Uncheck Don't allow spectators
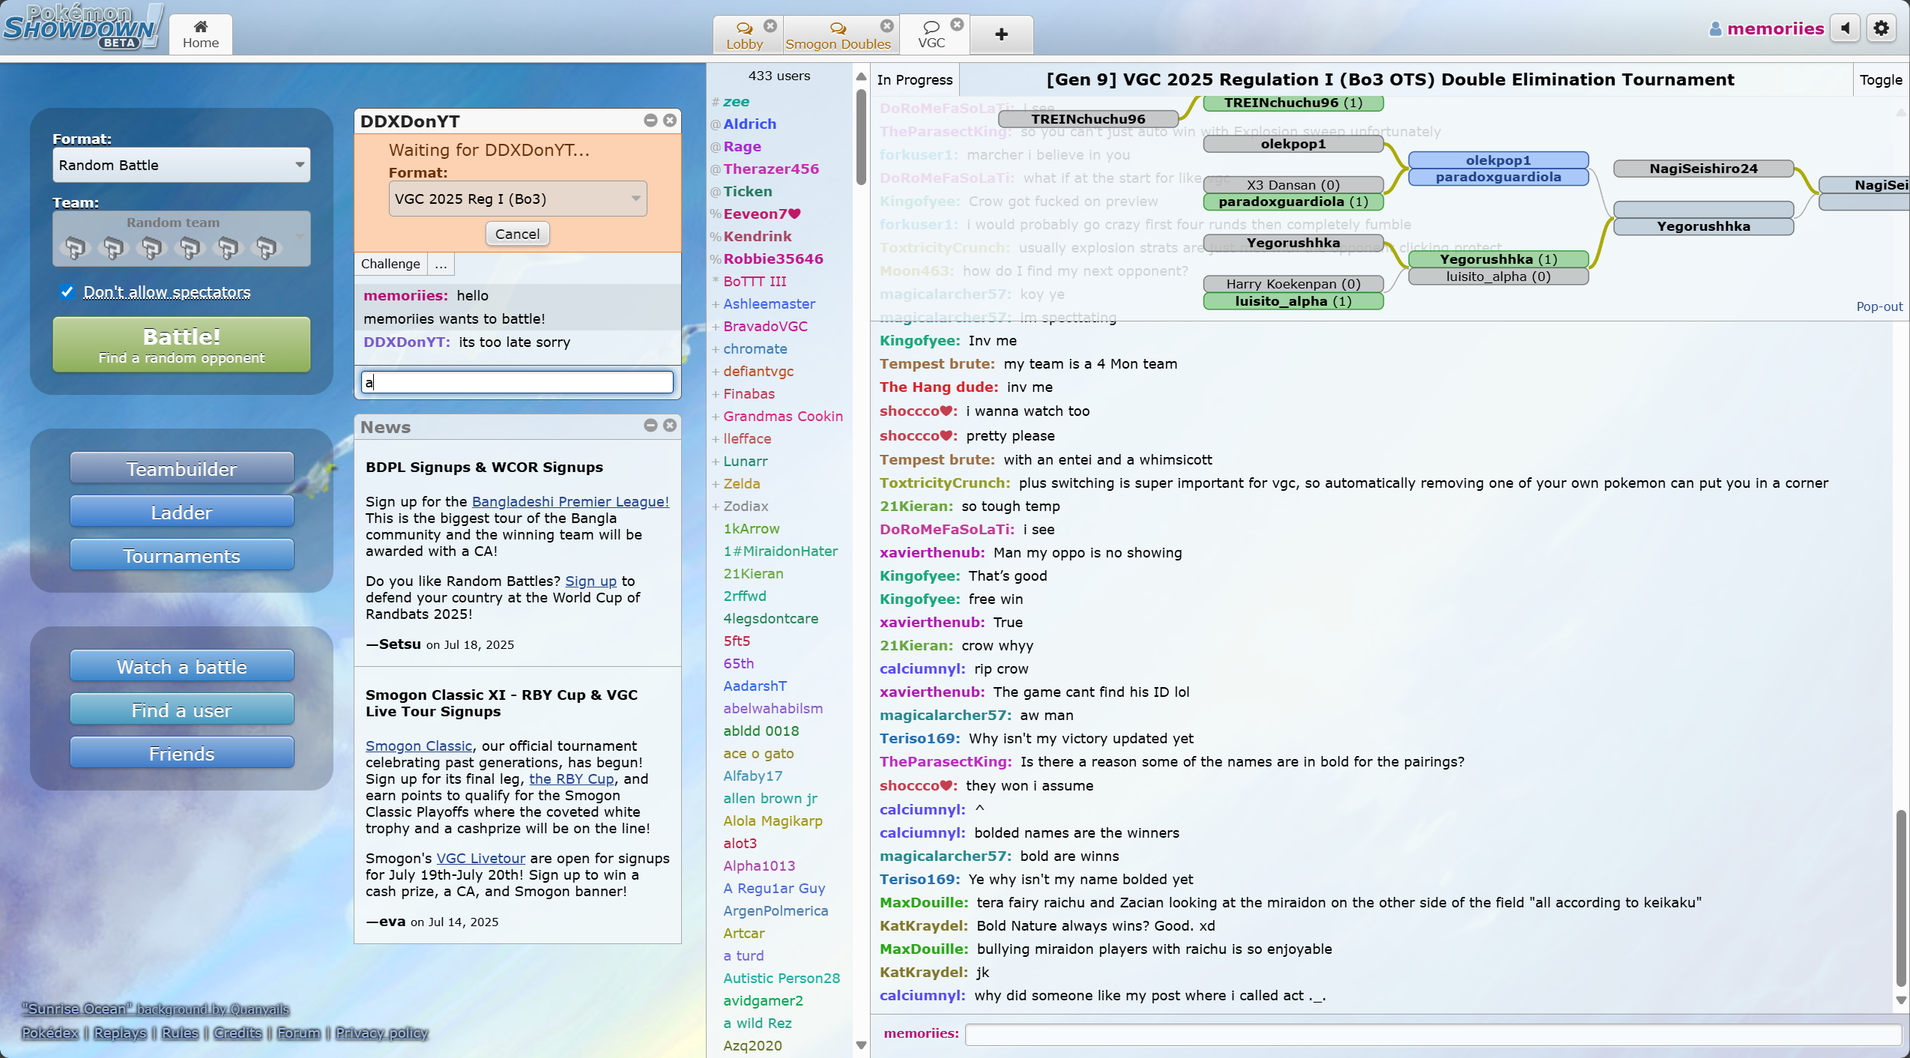This screenshot has width=1910, height=1058. click(x=67, y=291)
